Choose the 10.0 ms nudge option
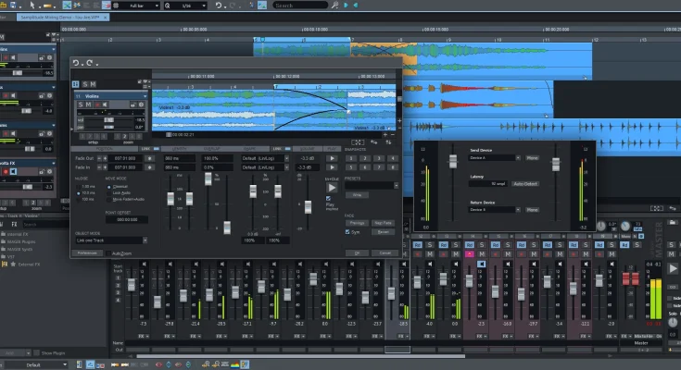This screenshot has height=370, width=681. tap(78, 192)
